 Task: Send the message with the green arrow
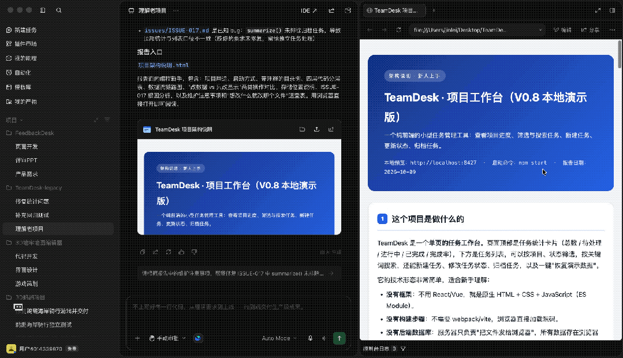(x=340, y=338)
